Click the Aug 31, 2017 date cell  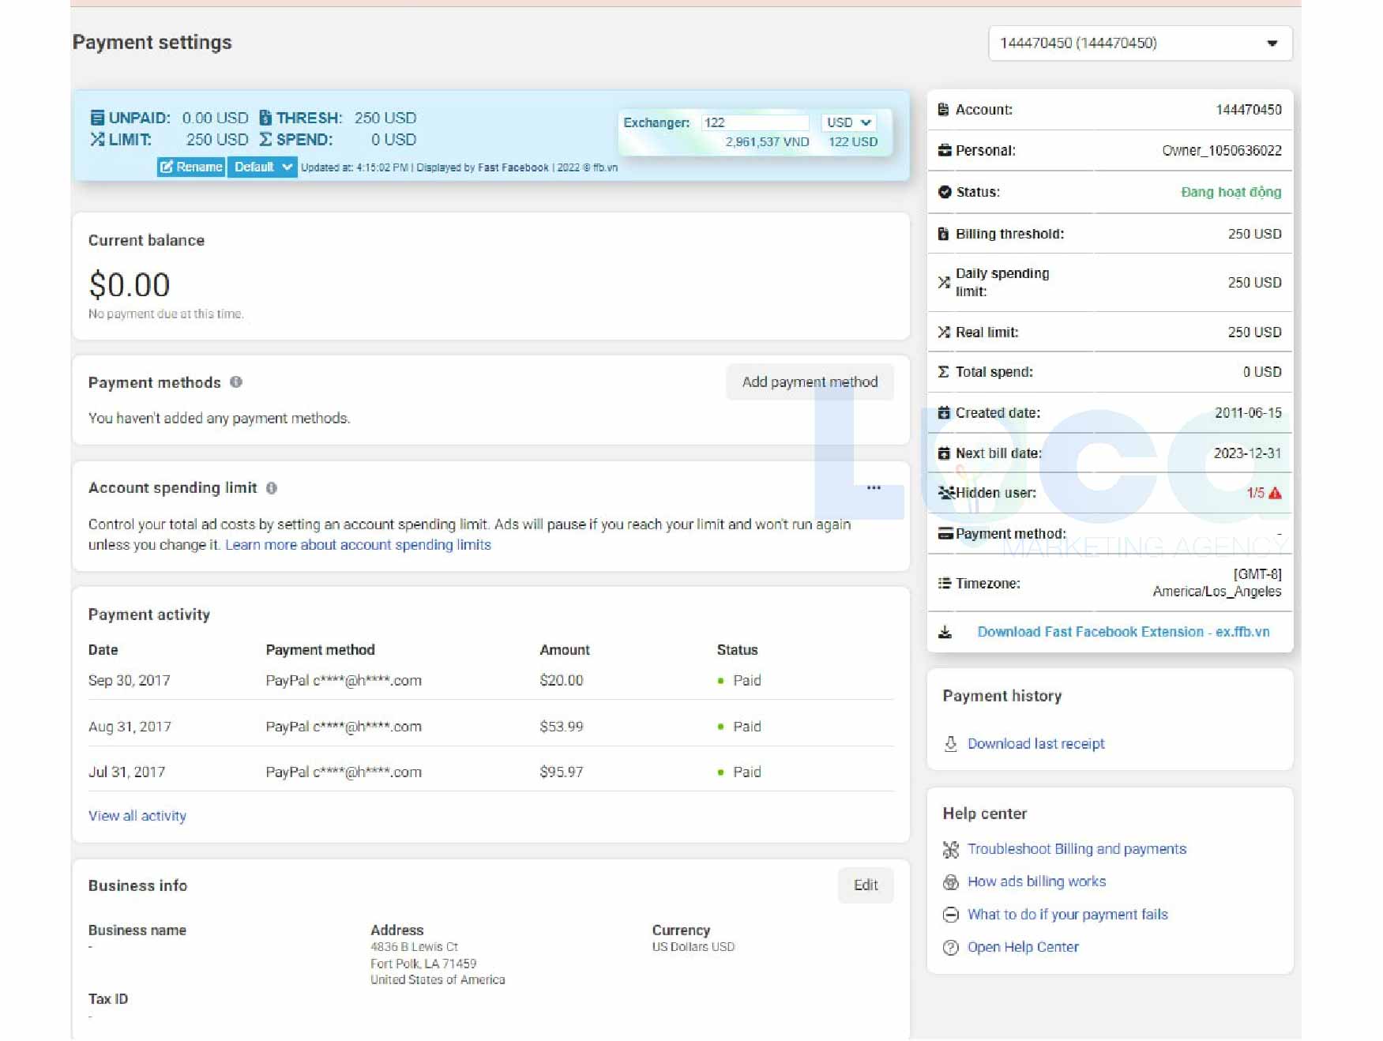[x=130, y=727]
